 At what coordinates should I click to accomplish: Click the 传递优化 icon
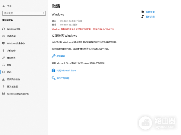click(x=4, y=36)
